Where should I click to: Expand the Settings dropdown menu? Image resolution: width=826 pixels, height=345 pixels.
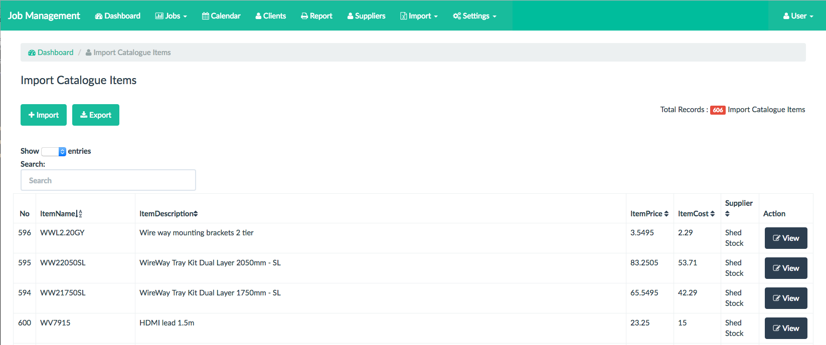pyautogui.click(x=474, y=16)
